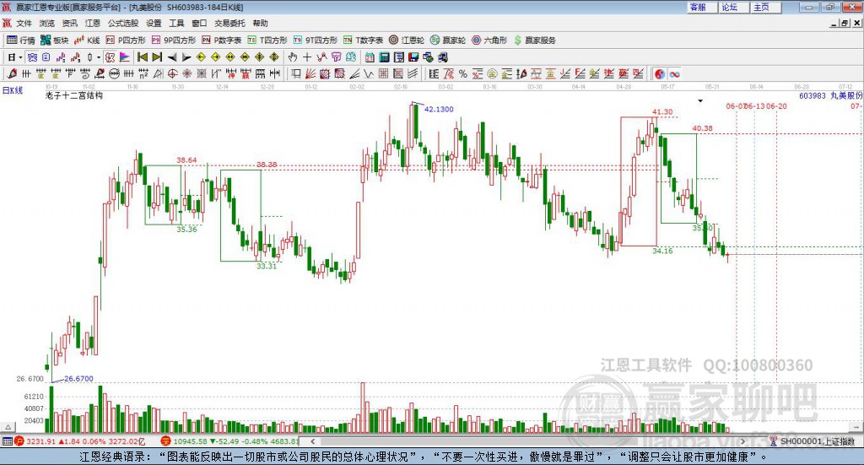864x465 pixels.
Task: Select the percent % tool icon
Action: (x=463, y=73)
